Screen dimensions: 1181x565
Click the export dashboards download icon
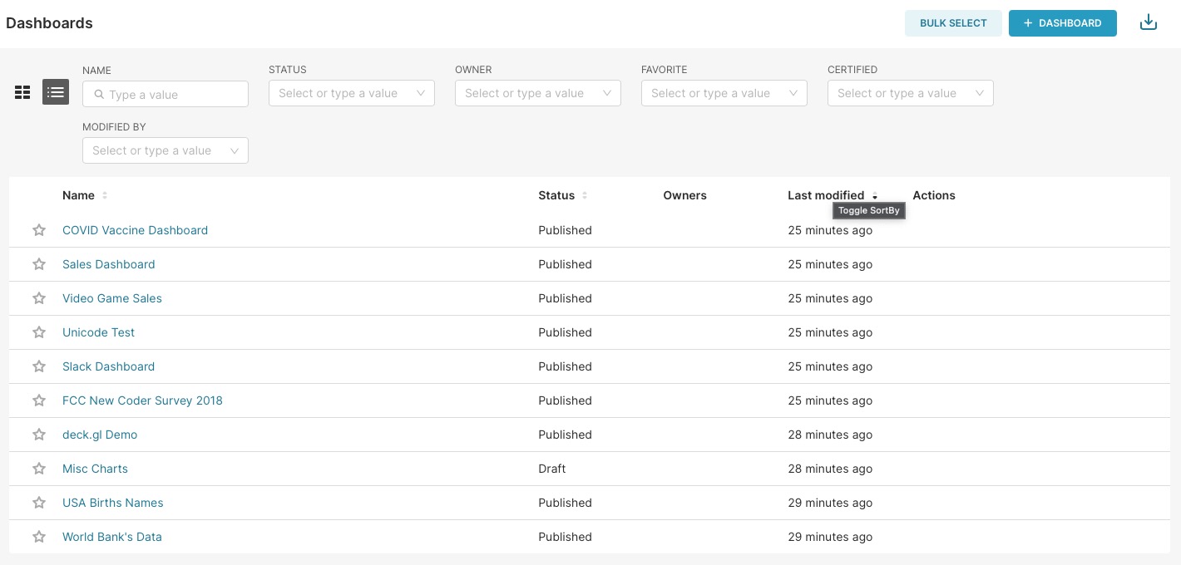point(1149,22)
